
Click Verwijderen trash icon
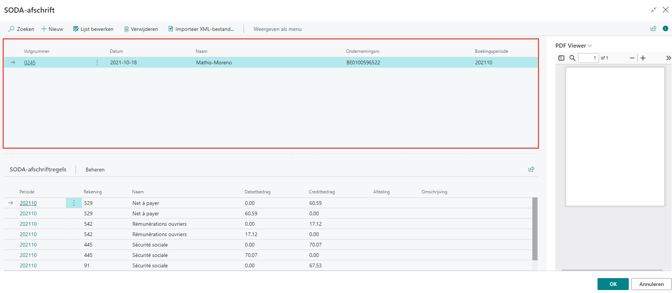(127, 29)
